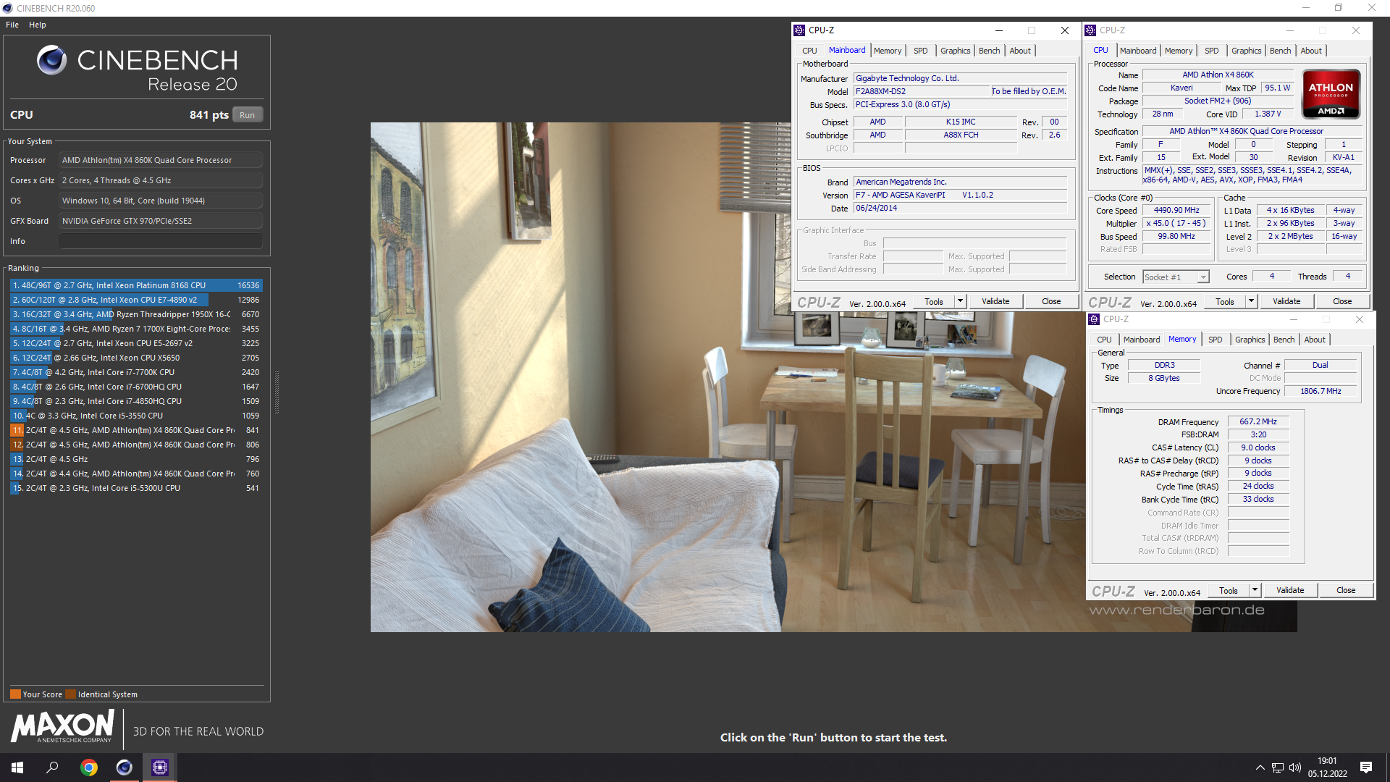Viewport: 1390px width, 782px height.
Task: Click CPU-Z Mainboard window title icon
Action: [799, 30]
